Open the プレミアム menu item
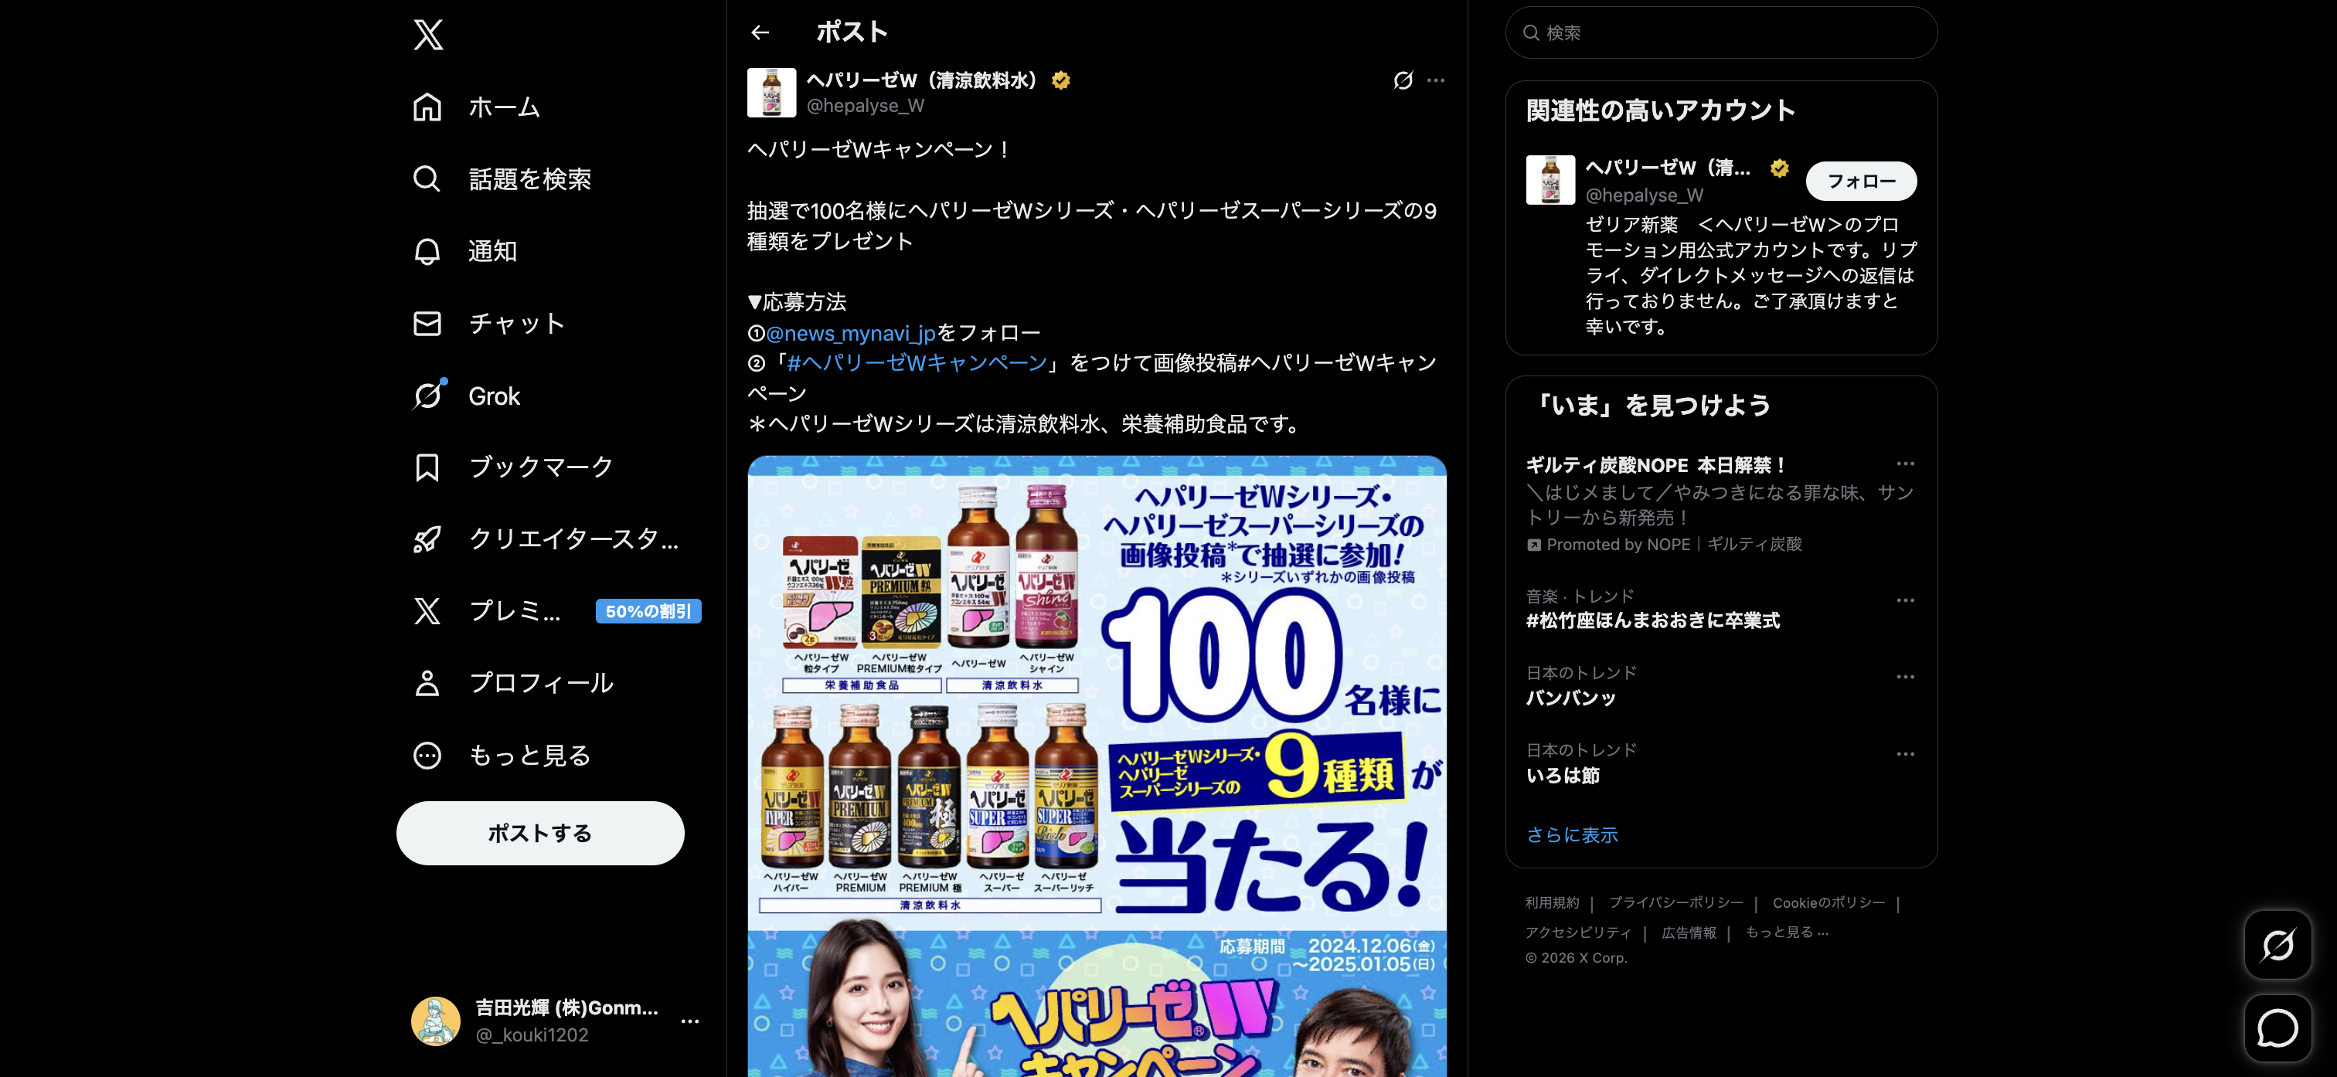This screenshot has height=1077, width=2337. tap(427, 610)
